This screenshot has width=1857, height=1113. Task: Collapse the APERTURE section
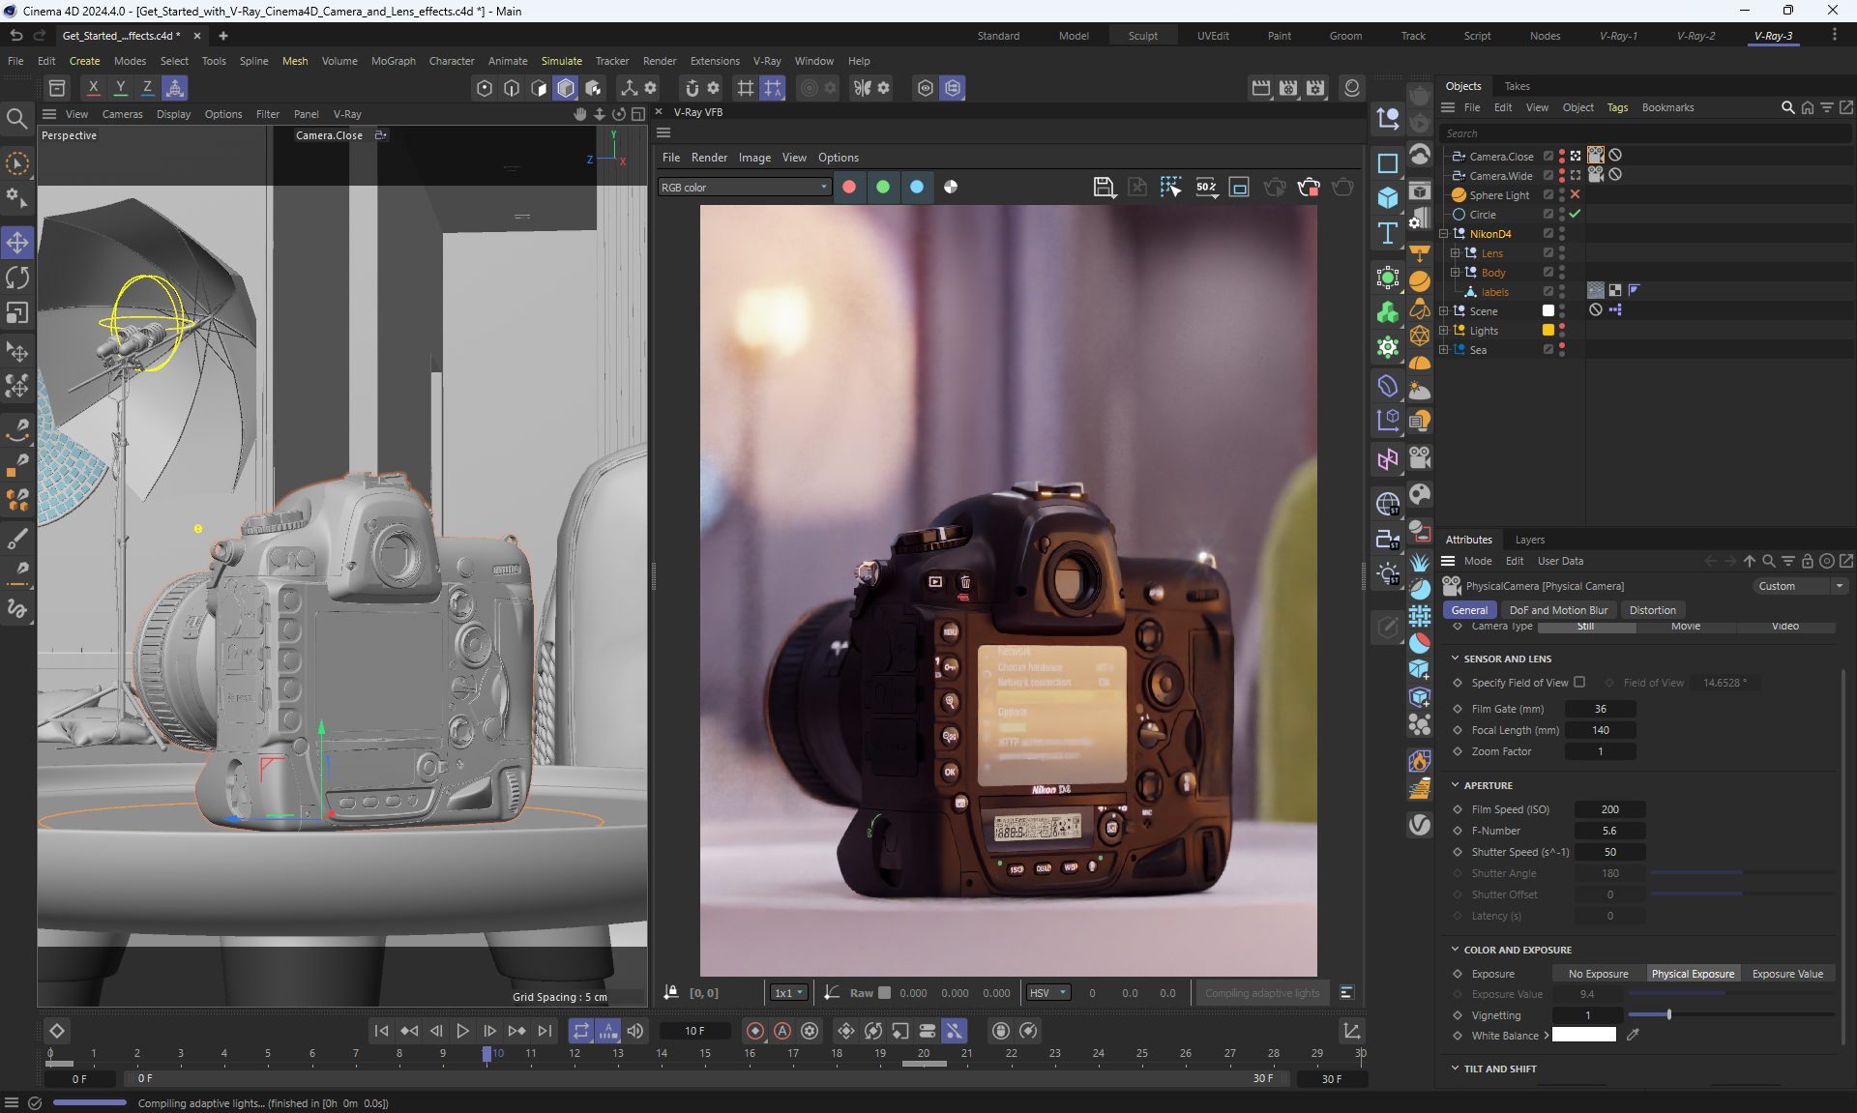[x=1456, y=785]
